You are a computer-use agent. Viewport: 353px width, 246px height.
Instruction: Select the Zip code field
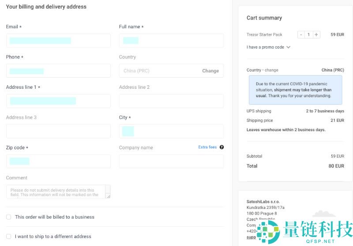click(x=58, y=161)
